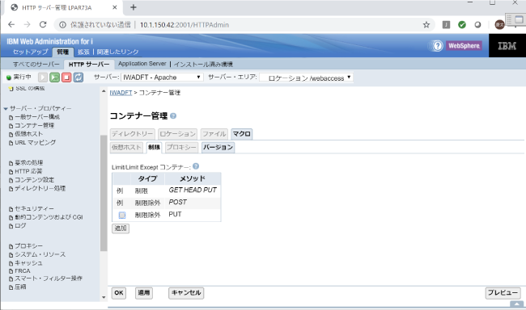Open コンテナー管理 in the sidebar
The width and height of the screenshot is (526, 310).
(x=35, y=125)
